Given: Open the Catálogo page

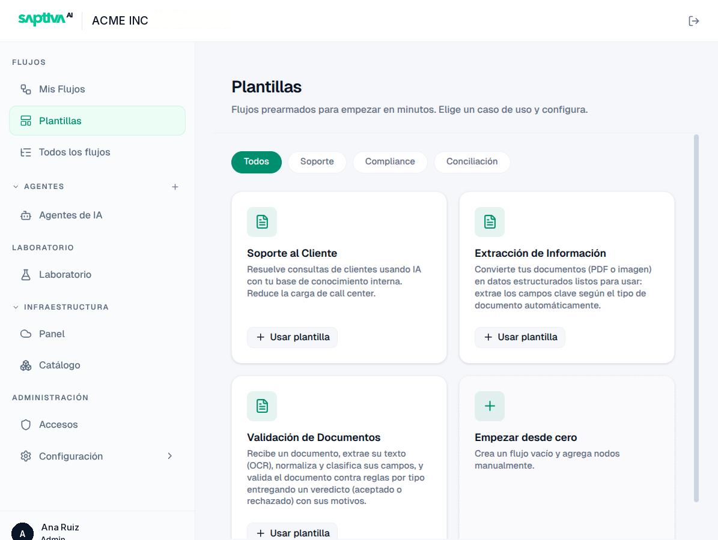Looking at the screenshot, I should (x=97, y=365).
